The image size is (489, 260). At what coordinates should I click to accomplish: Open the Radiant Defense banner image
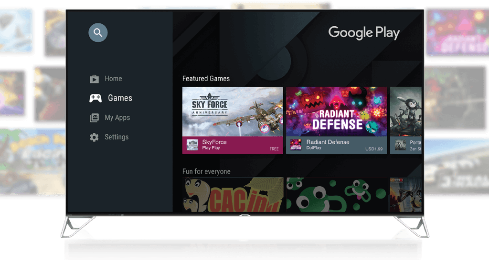337,111
